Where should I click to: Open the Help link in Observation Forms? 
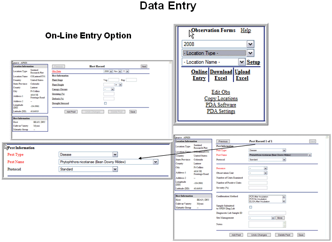(x=246, y=30)
